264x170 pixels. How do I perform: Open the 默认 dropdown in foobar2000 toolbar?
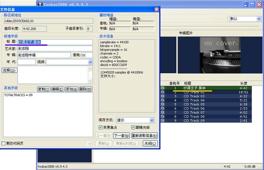click(259, 19)
